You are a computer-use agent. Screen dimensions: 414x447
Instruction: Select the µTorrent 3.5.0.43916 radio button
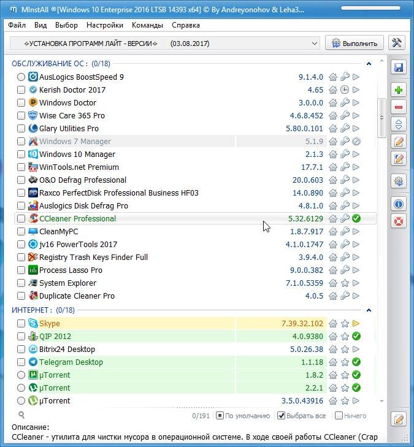21,400
